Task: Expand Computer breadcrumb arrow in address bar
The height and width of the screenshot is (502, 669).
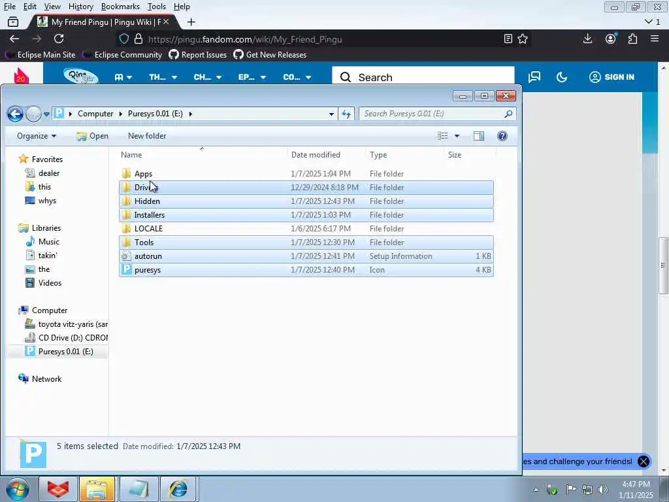Action: tap(121, 114)
